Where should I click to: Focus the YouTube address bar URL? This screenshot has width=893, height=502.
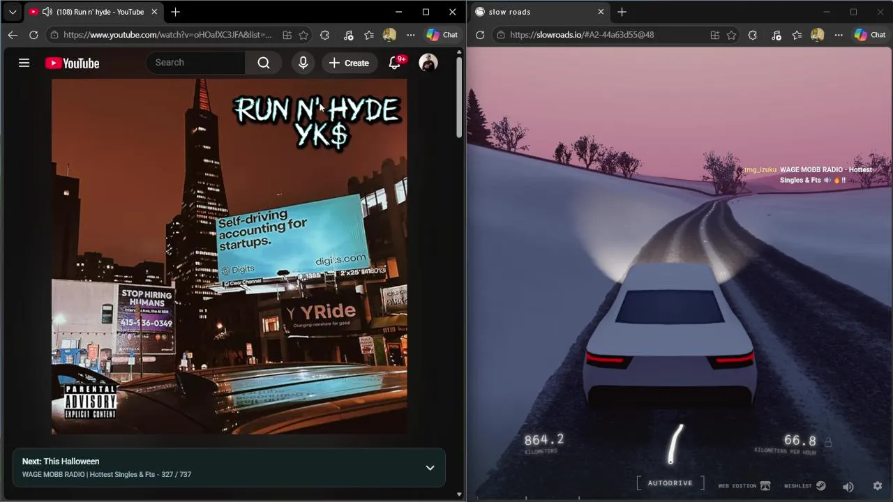coord(167,35)
